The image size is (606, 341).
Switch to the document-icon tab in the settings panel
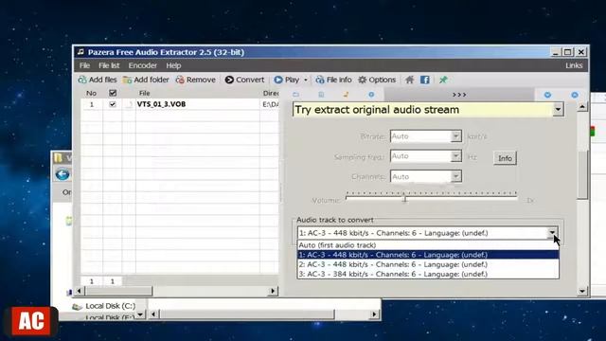(321, 95)
